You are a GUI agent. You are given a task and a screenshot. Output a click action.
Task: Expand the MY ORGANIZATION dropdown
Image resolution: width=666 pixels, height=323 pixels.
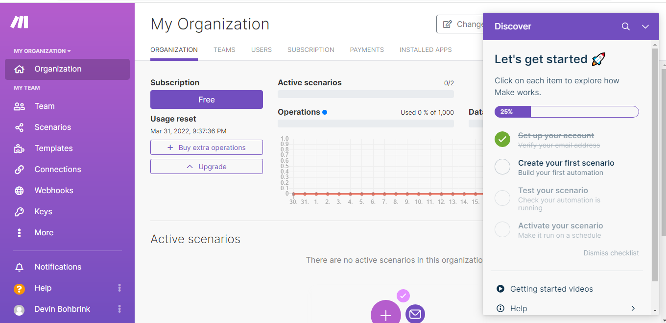(x=43, y=51)
